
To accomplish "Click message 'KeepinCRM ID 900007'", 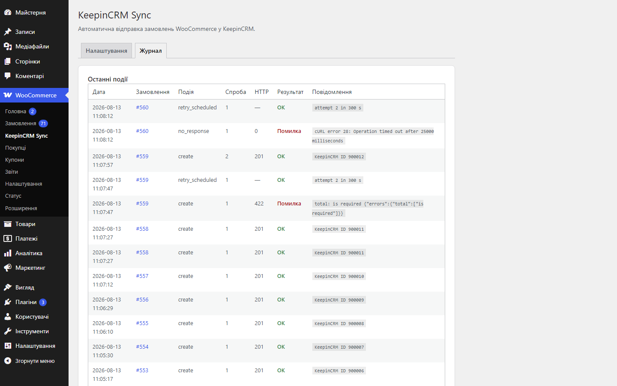I will tap(339, 347).
